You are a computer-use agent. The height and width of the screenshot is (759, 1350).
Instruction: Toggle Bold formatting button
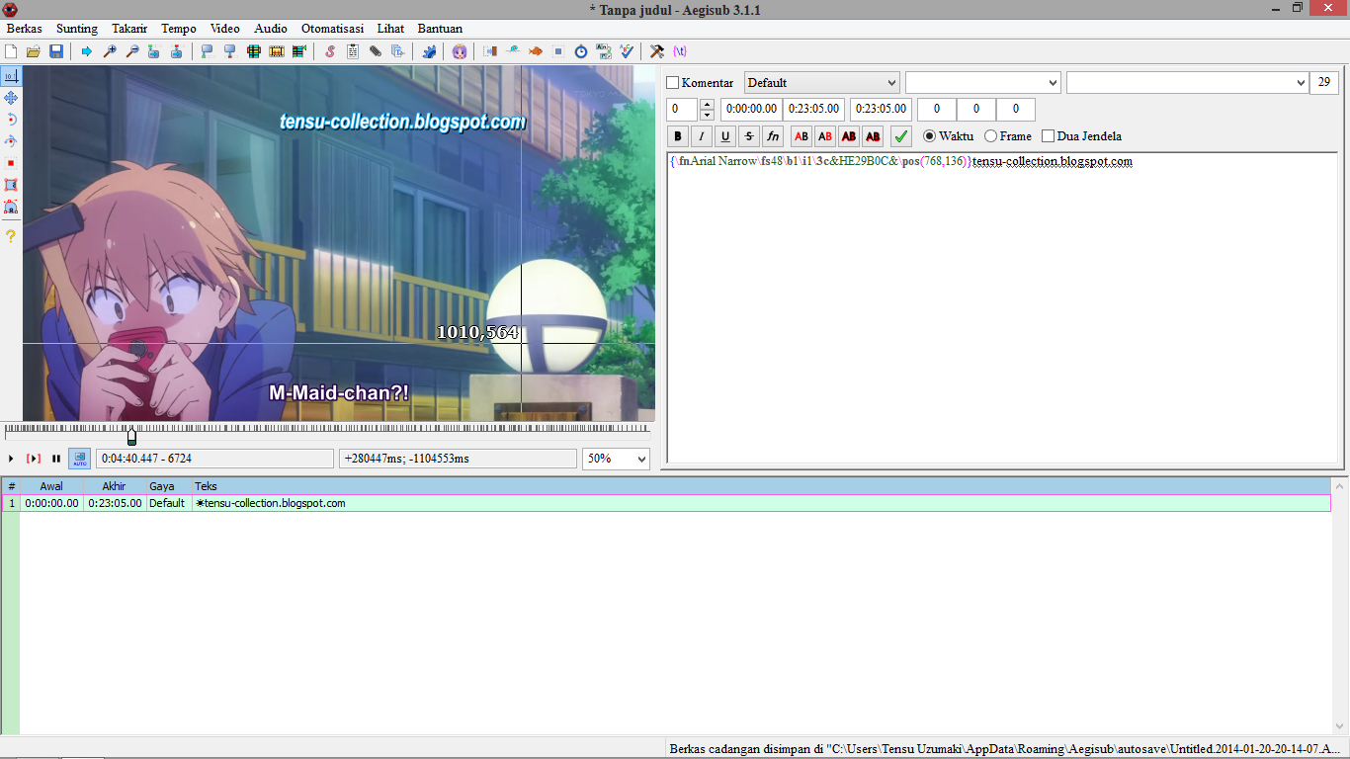point(678,136)
